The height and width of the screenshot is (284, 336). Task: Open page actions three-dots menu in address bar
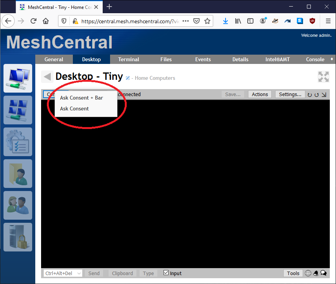[x=186, y=21]
